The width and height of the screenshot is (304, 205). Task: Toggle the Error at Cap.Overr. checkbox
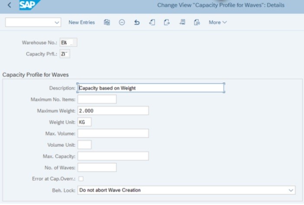pos(81,179)
